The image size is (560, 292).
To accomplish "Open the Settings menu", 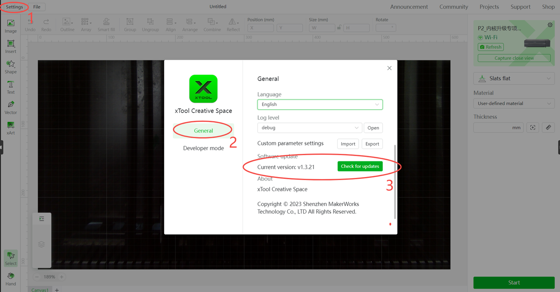I will pyautogui.click(x=14, y=7).
